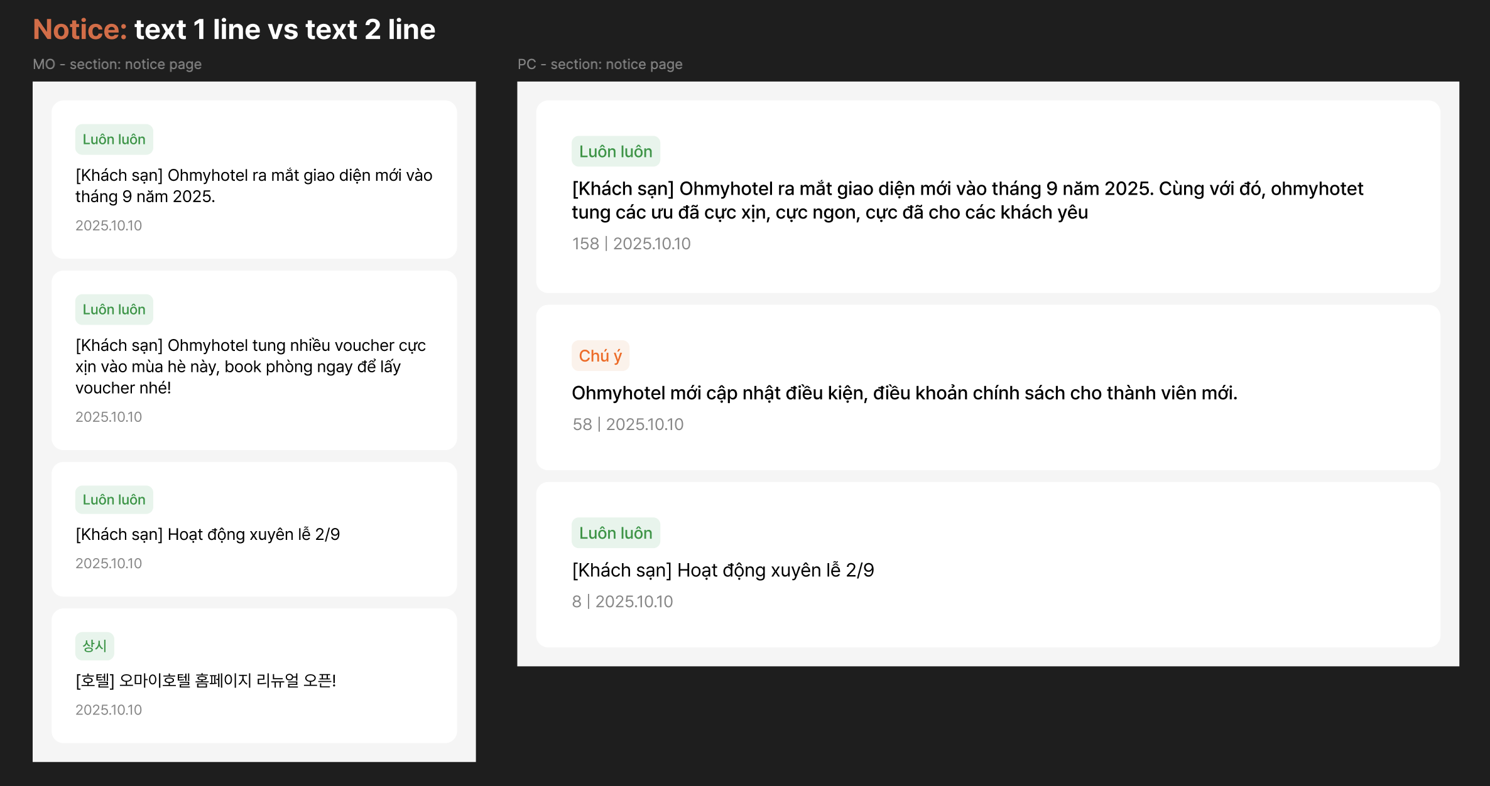Open mobile notice 'Hoạt động xuyên lễ 2/9'
Screen dimensions: 1490x786
point(207,534)
